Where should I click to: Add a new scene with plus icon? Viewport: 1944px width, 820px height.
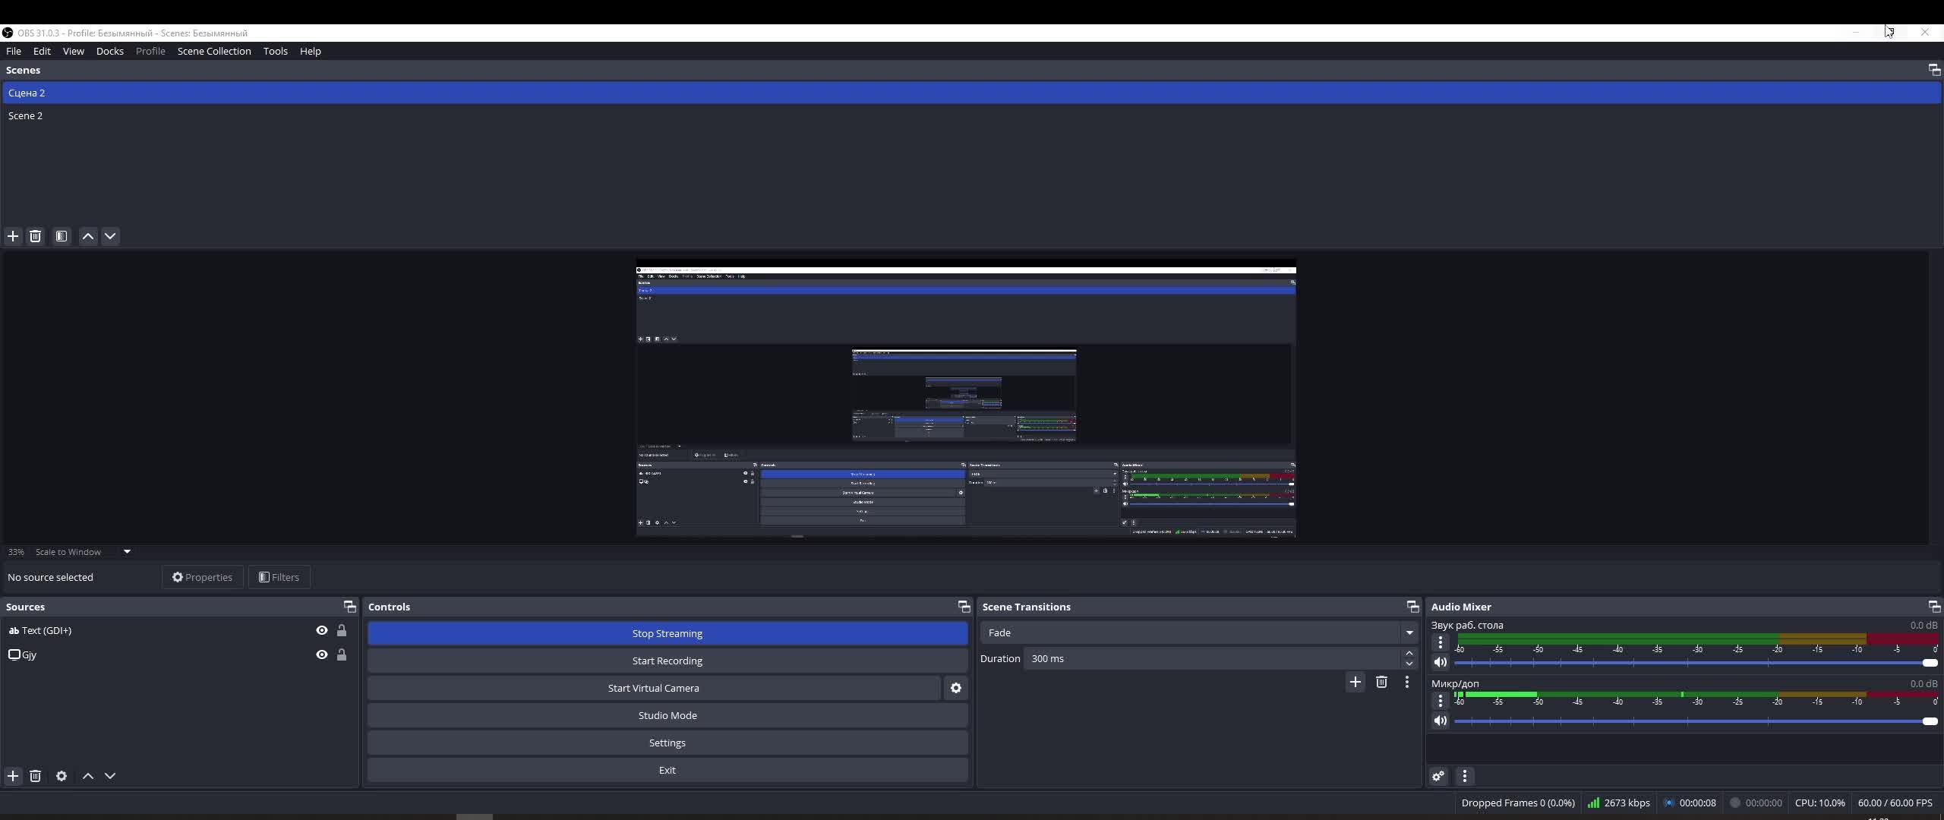click(x=13, y=236)
